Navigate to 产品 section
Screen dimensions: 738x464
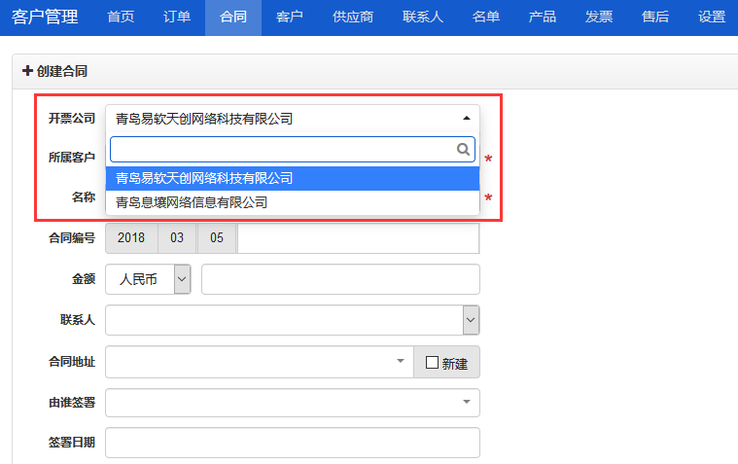pos(543,17)
